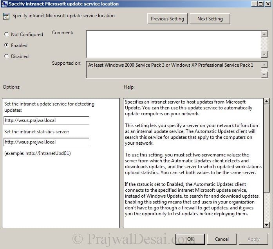This screenshot has width=273, height=249.
Task: Click the Supported on scroll down arrow
Action: (x=264, y=75)
